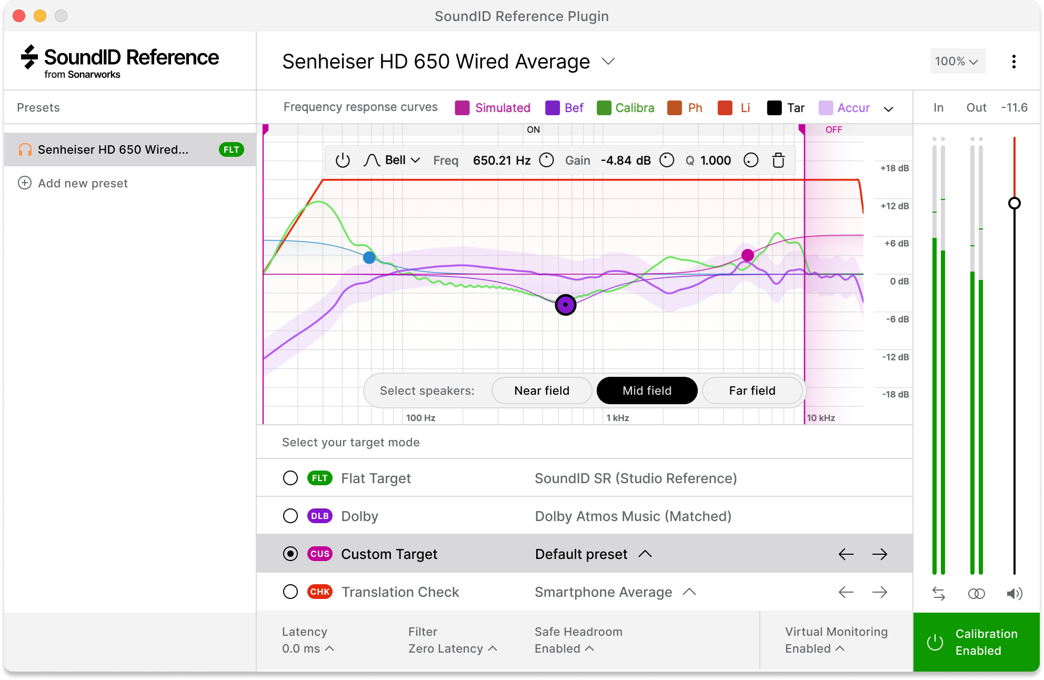Image resolution: width=1044 pixels, height=680 pixels.
Task: Open the Senheiser HD 650 profile dropdown
Action: pyautogui.click(x=608, y=62)
